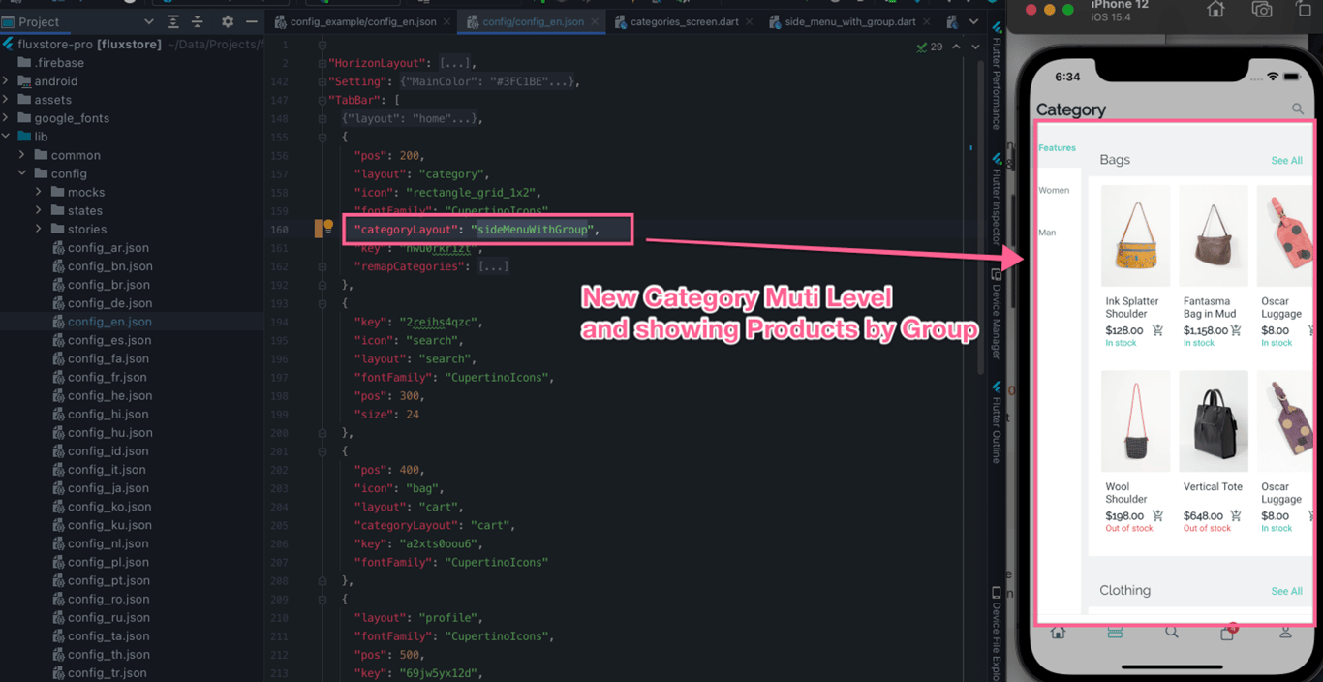Switch to the config/config_en.json tab

click(x=533, y=21)
